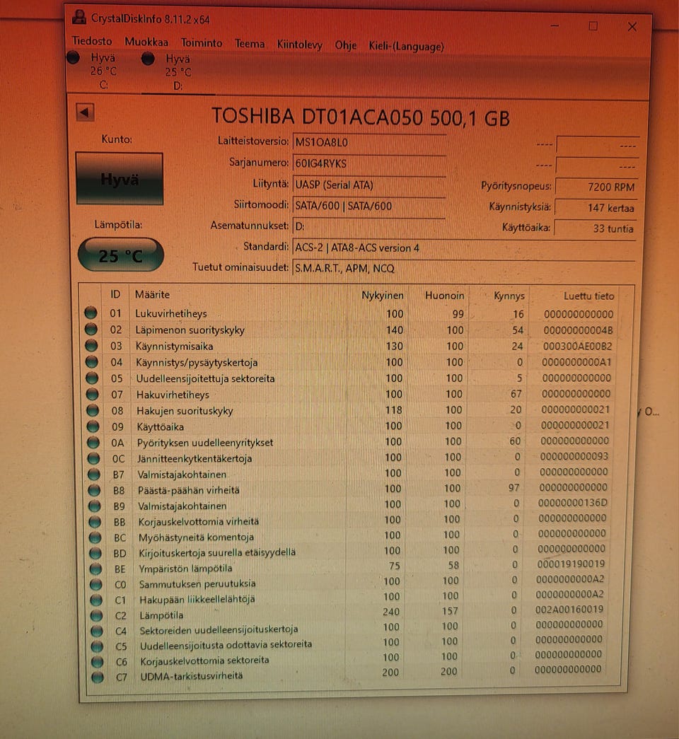Click the Käynnistyksiä value 147 kertaa
Viewport: 679px width, 739px height.
[596, 207]
